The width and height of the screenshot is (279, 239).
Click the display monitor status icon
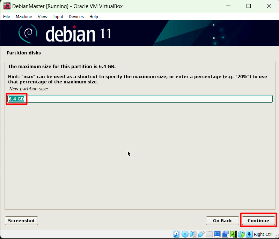pyautogui.click(x=217, y=234)
